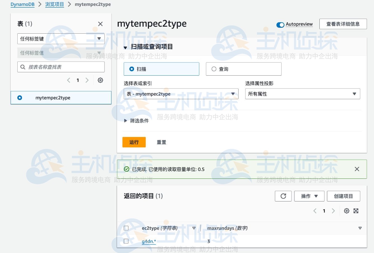
Task: Go to next page of tables list
Action: click(87, 80)
